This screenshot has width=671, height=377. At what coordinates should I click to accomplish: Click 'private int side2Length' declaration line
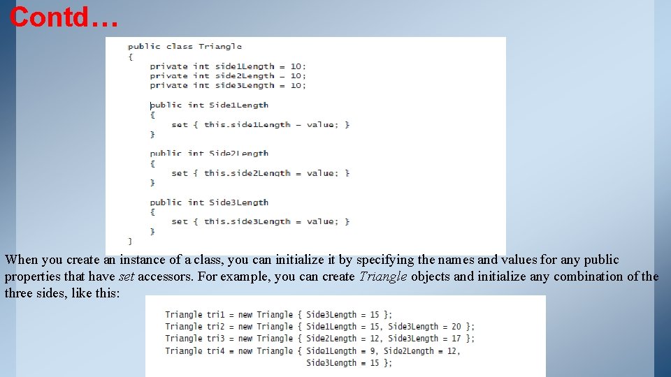click(x=228, y=76)
